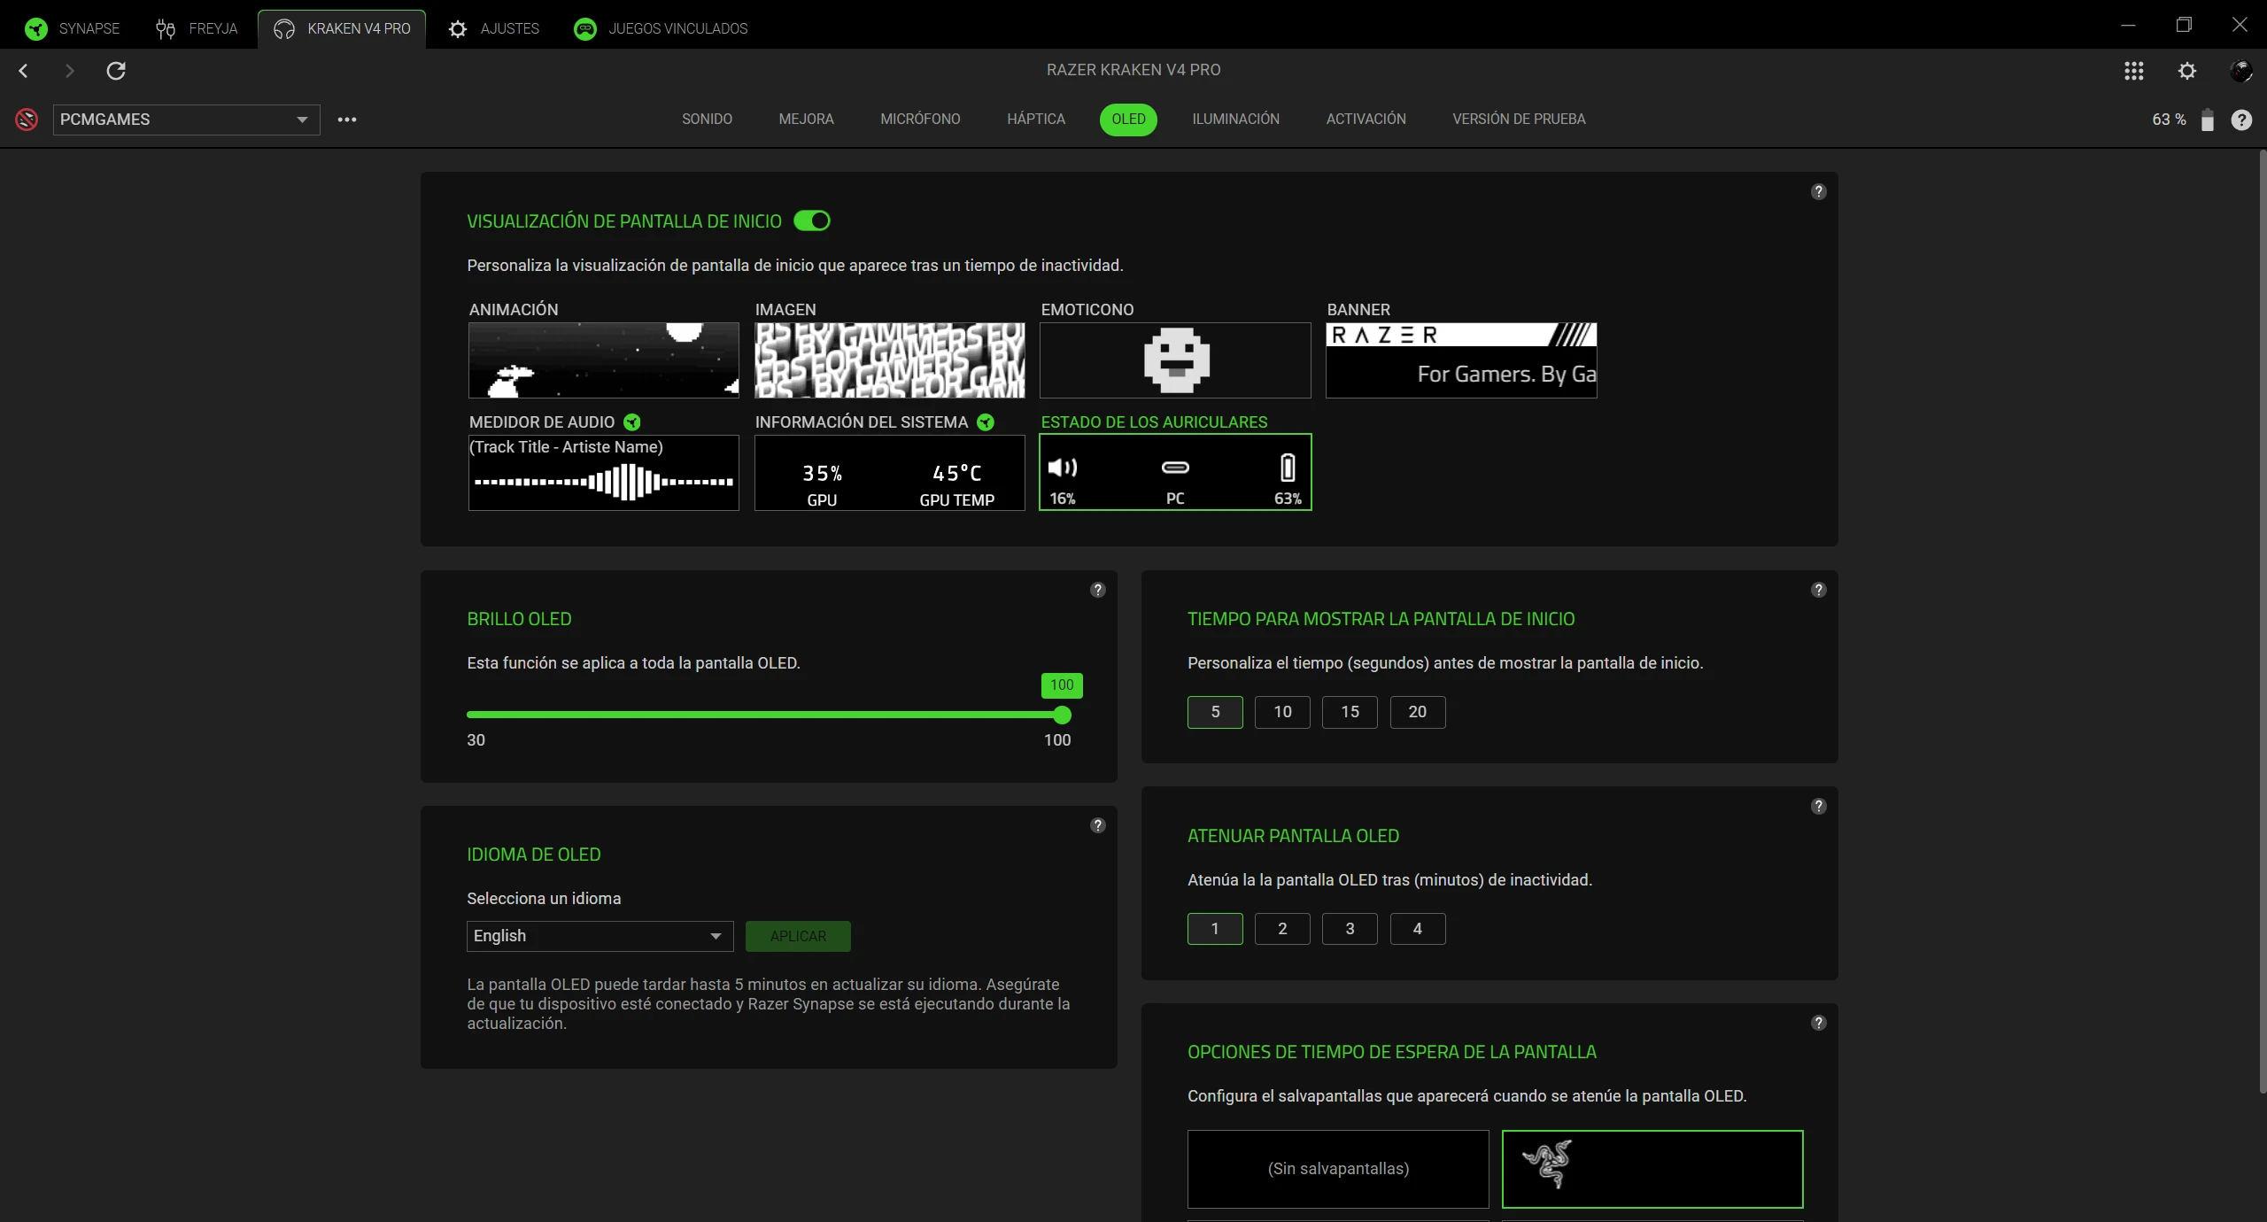This screenshot has height=1222, width=2267.
Task: Select the Imagen screen thumbnail
Action: (890, 360)
